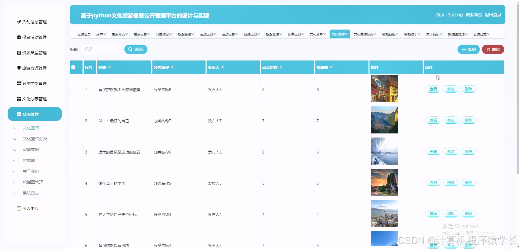Check row 2 checkbox 做一个最好的自己

(73, 121)
